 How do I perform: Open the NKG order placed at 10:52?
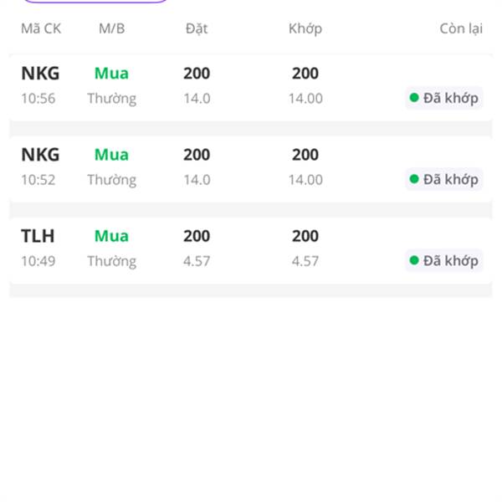[x=251, y=167]
